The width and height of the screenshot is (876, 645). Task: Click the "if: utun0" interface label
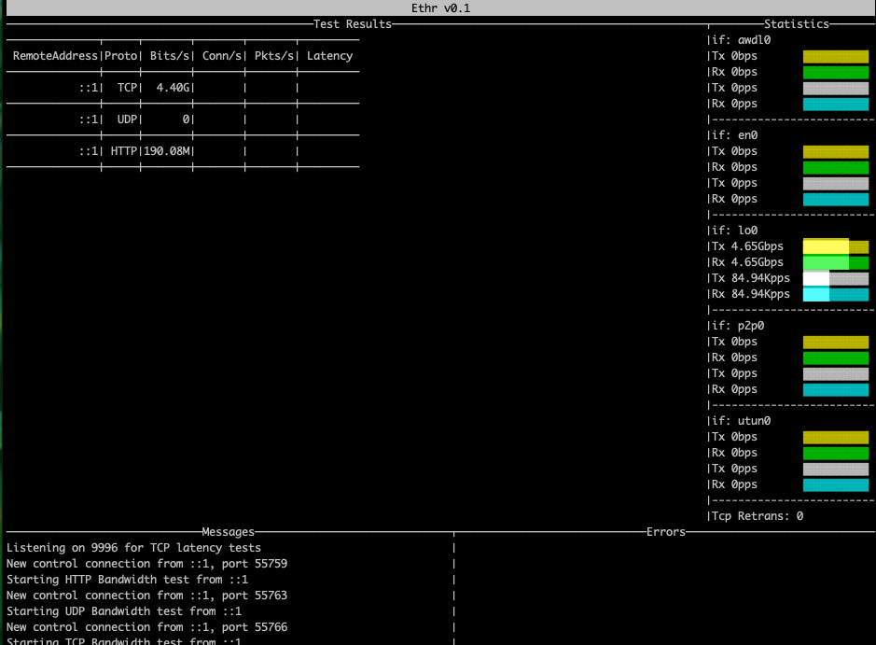(x=742, y=421)
